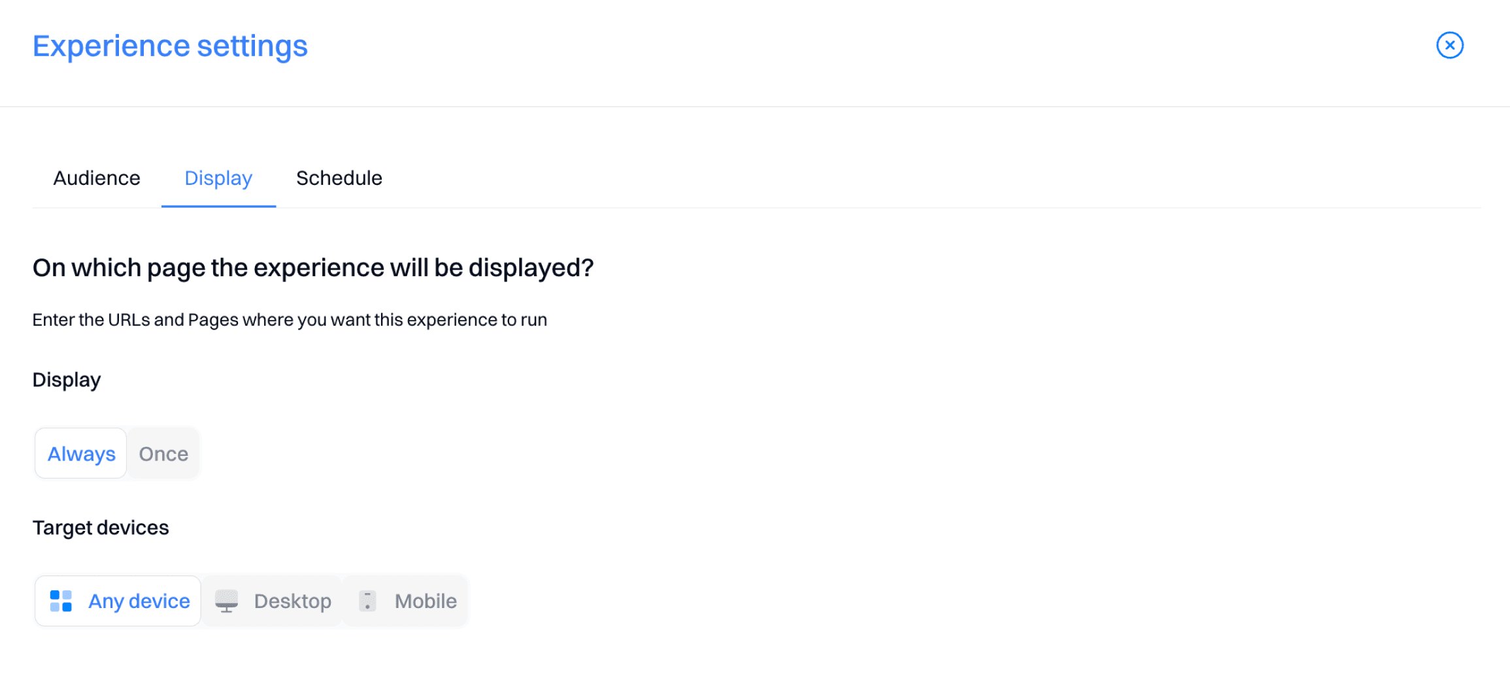
Task: Select the Display tab
Action: (218, 178)
